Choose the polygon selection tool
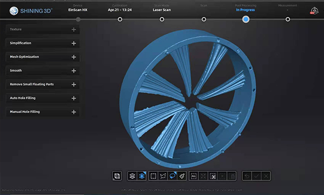The height and width of the screenshot is (195, 324). [163, 176]
